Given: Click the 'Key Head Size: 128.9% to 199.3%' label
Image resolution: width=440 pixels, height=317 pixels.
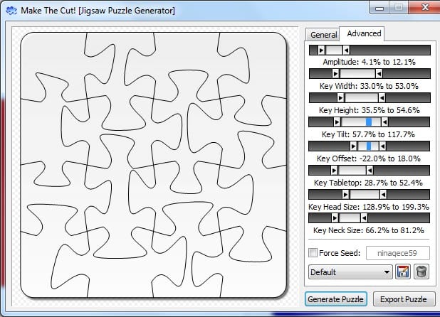Looking at the screenshot, I should [369, 207].
